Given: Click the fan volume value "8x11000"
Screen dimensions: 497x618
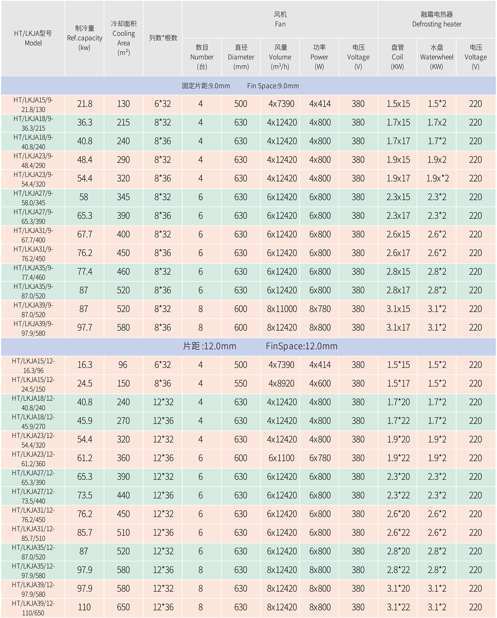Looking at the screenshot, I should pyautogui.click(x=282, y=309).
